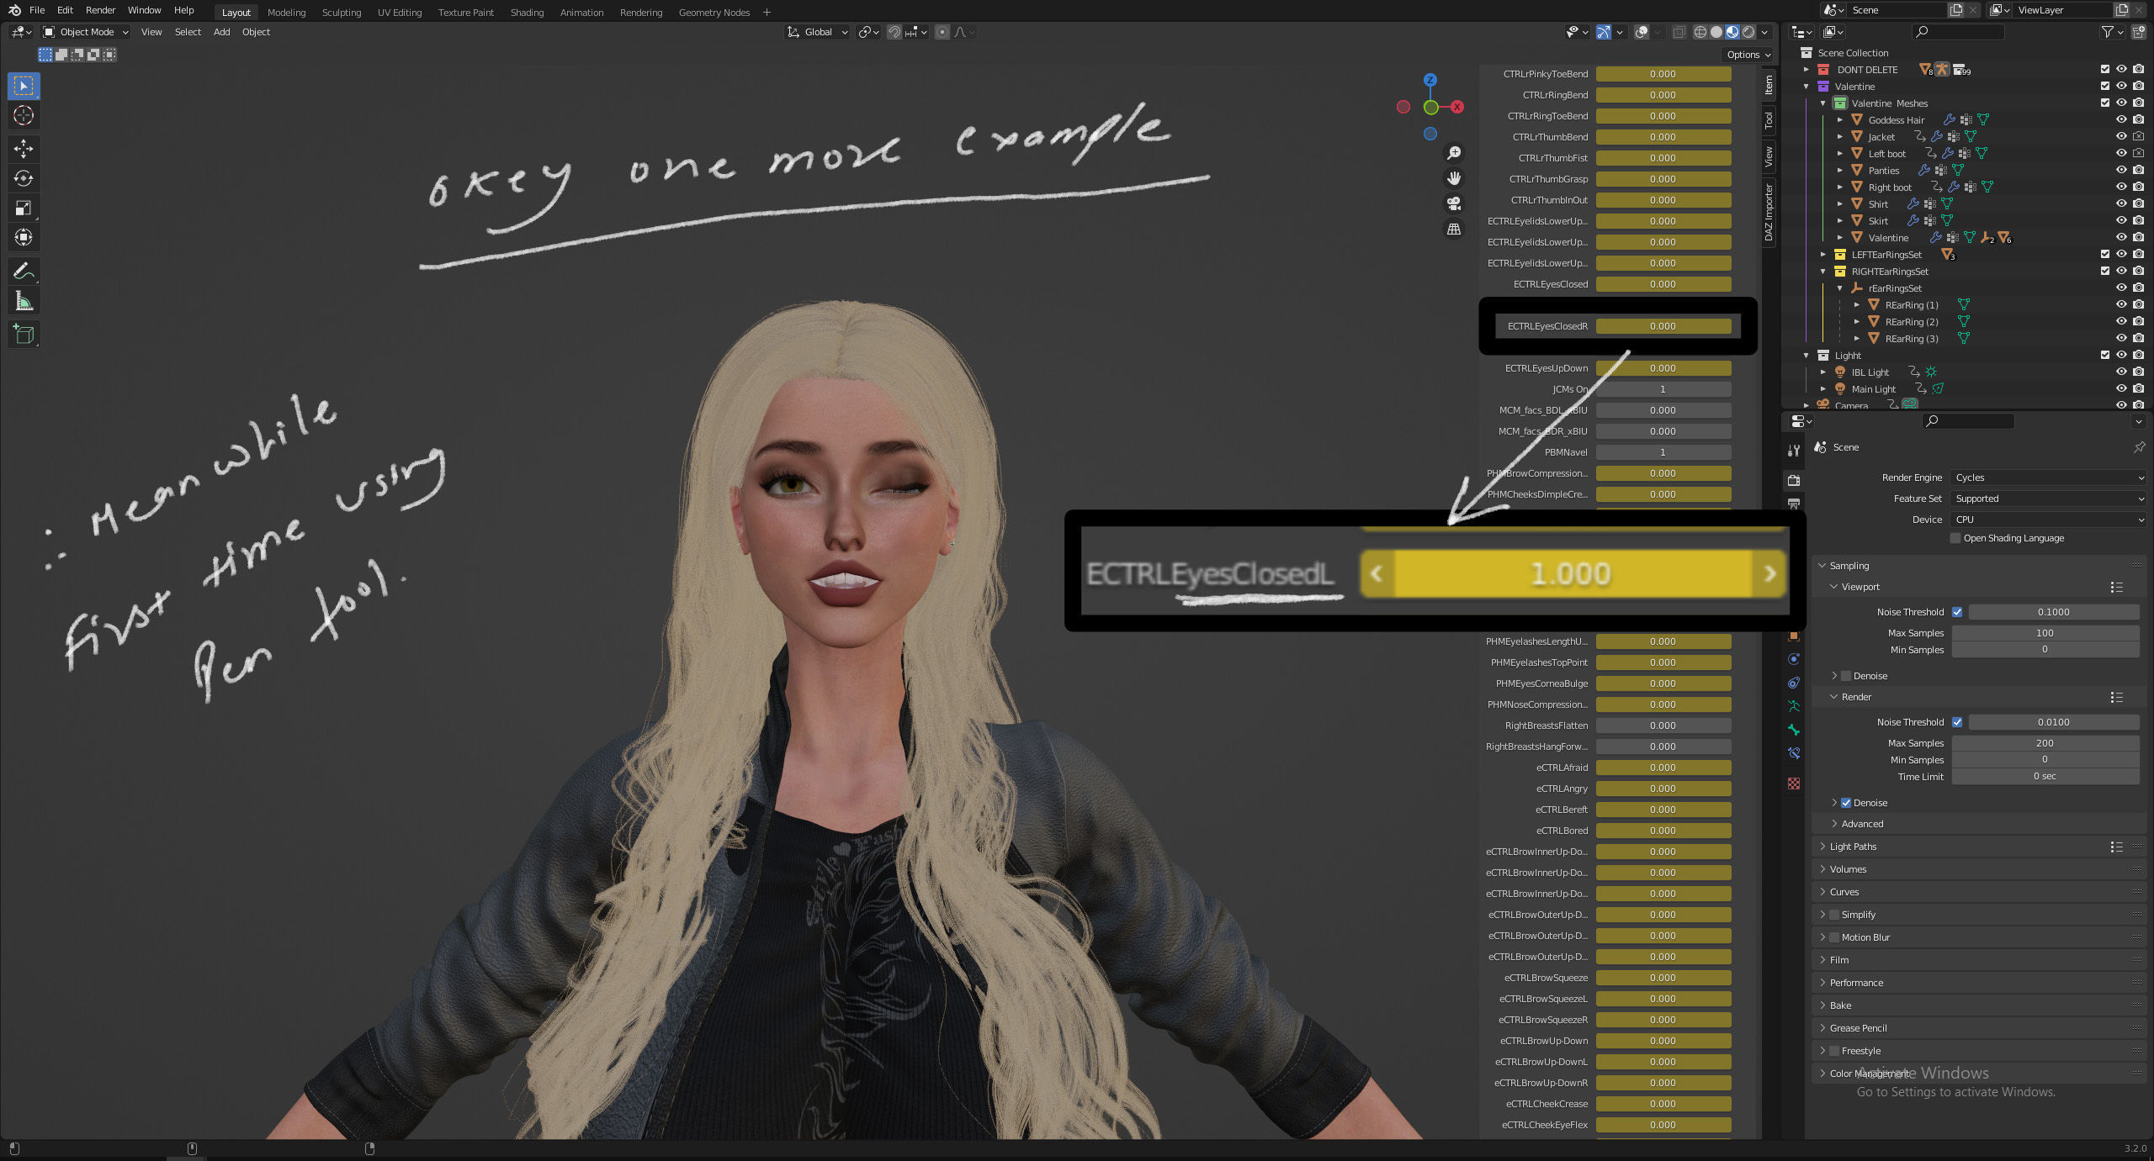Image resolution: width=2154 pixels, height=1161 pixels.
Task: Switch to Sculpting workspace tab
Action: pyautogui.click(x=342, y=12)
